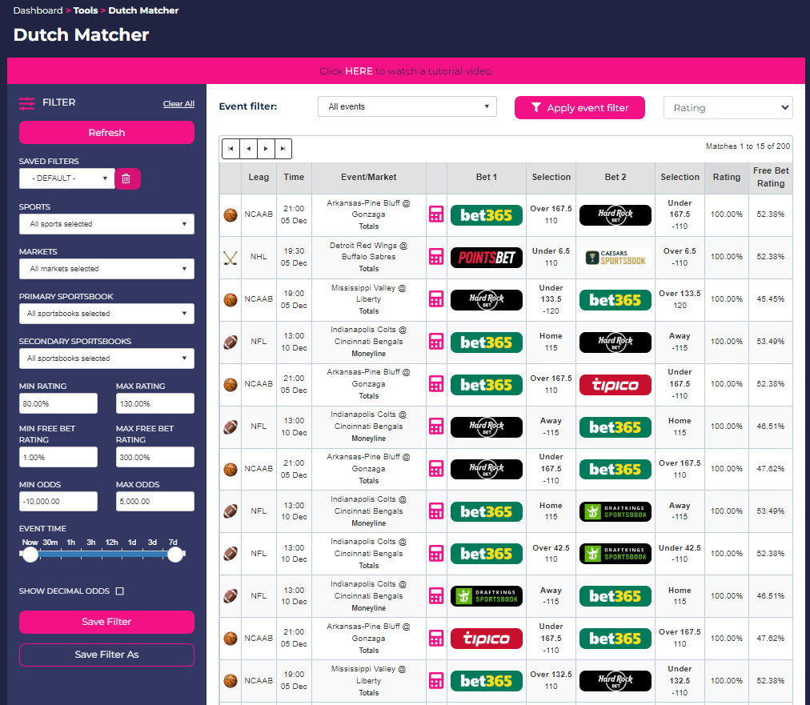Delete saved filter with trash icon
This screenshot has width=810, height=705.
click(126, 178)
